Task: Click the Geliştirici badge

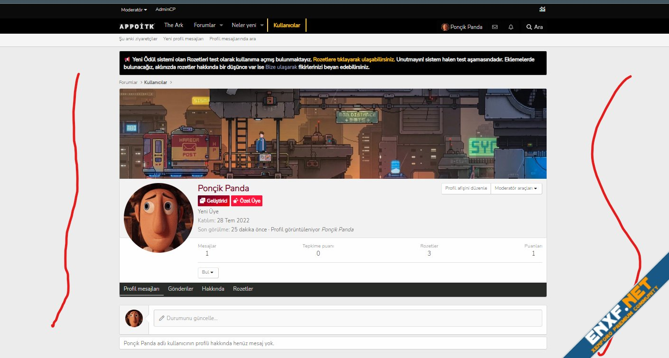Action: click(214, 201)
